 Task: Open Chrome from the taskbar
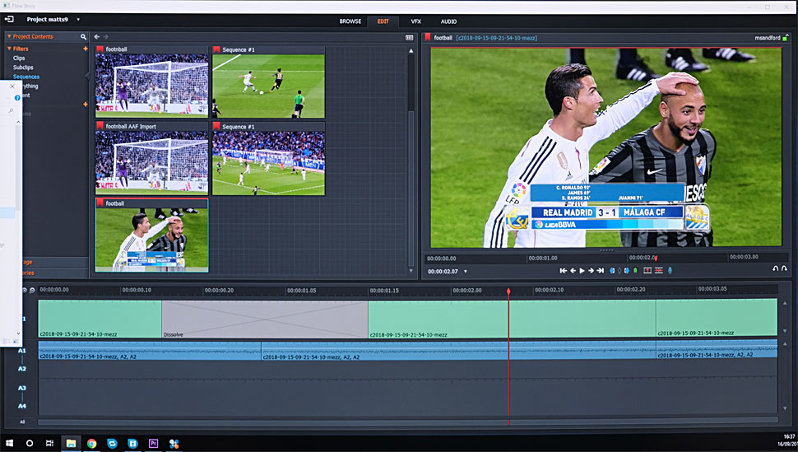point(91,443)
